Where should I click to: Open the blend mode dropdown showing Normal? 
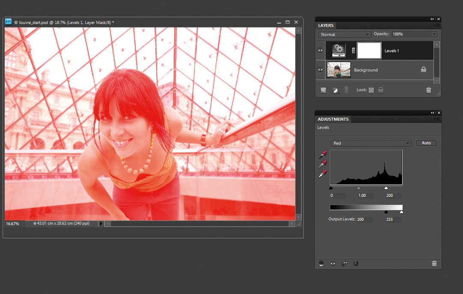[x=344, y=34]
